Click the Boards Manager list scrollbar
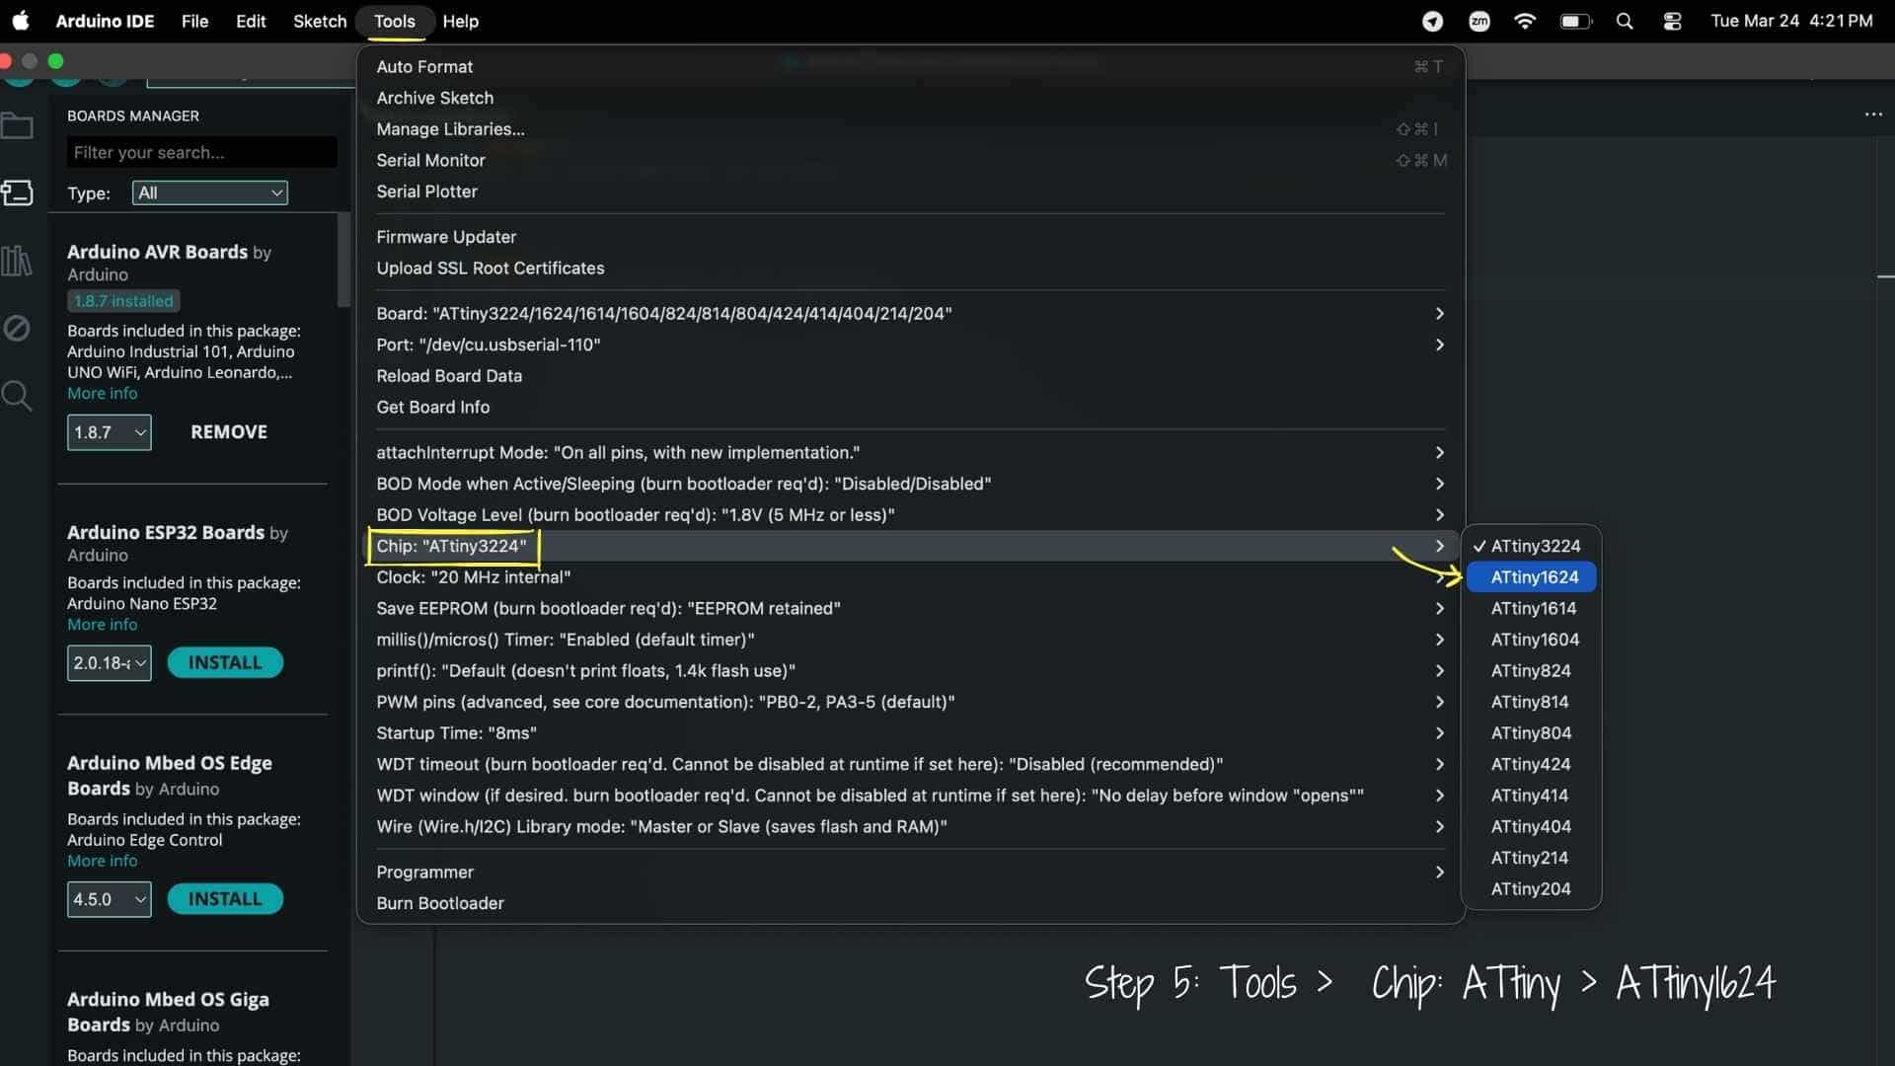Viewport: 1895px width, 1066px height. point(343,262)
